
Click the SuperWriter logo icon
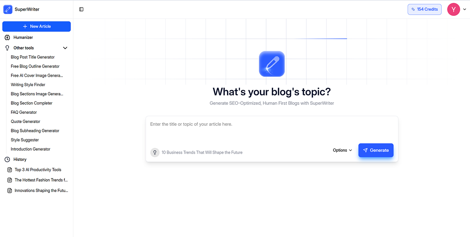coord(8,9)
